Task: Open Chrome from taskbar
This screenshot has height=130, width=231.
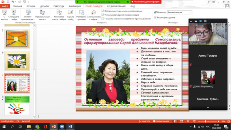Action: pyautogui.click(x=37, y=127)
